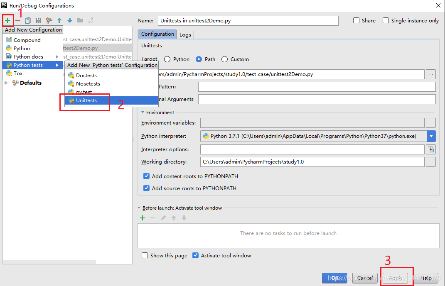Select the Python target radio button

point(167,59)
